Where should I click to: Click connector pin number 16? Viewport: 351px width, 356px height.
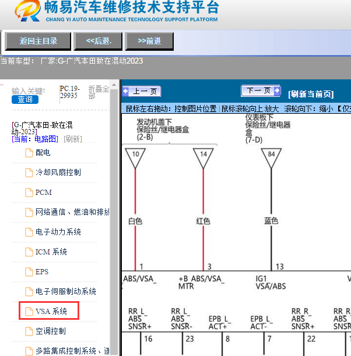tap(148, 339)
